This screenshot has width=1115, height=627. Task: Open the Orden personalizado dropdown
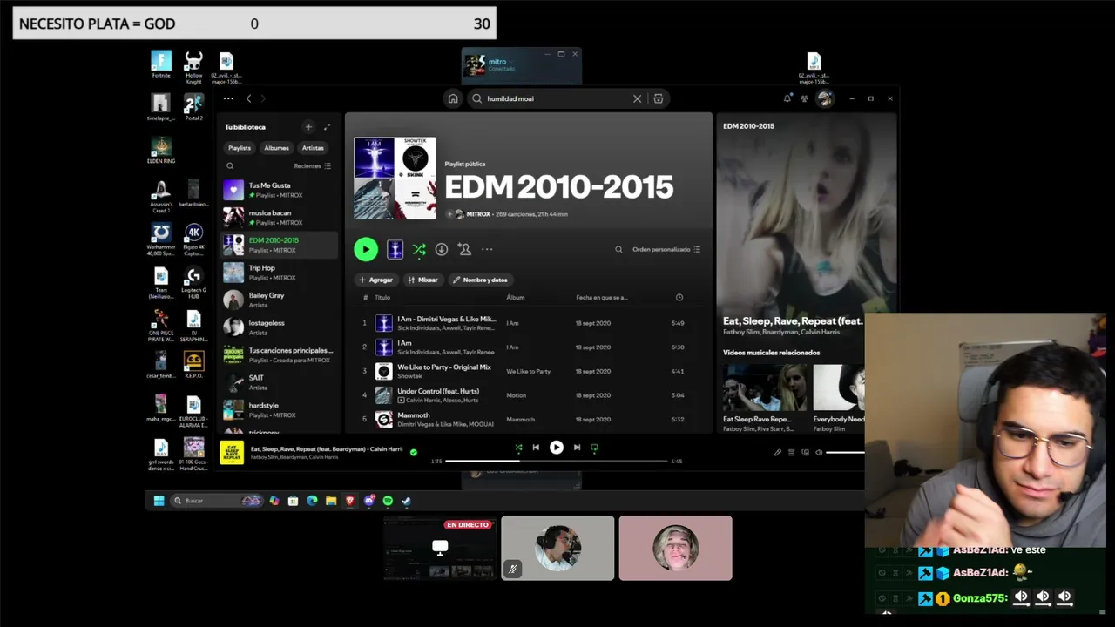pyautogui.click(x=666, y=249)
